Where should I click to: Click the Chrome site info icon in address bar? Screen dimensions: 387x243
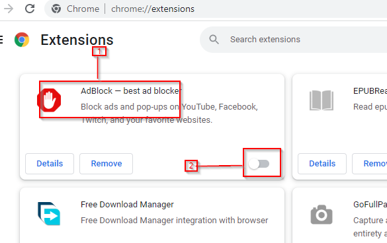click(56, 9)
